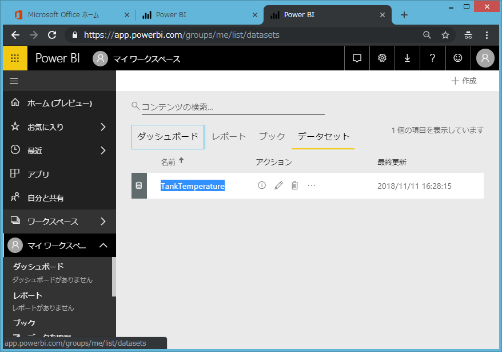
Task: Switch to the レポート tab
Action: click(229, 137)
